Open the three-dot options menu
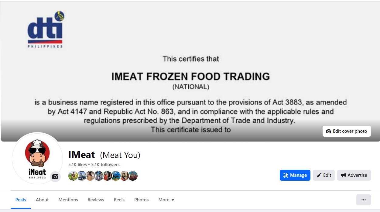 pos(363,200)
